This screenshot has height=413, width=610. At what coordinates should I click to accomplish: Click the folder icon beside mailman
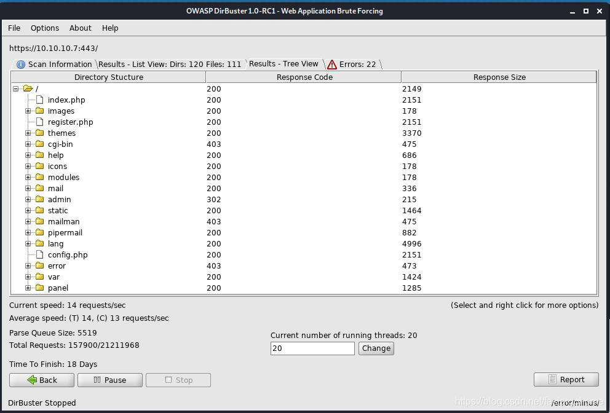coord(39,222)
